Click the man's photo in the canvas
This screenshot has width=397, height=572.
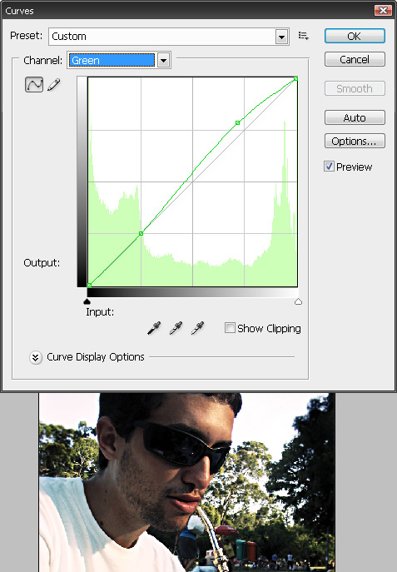coord(186,482)
